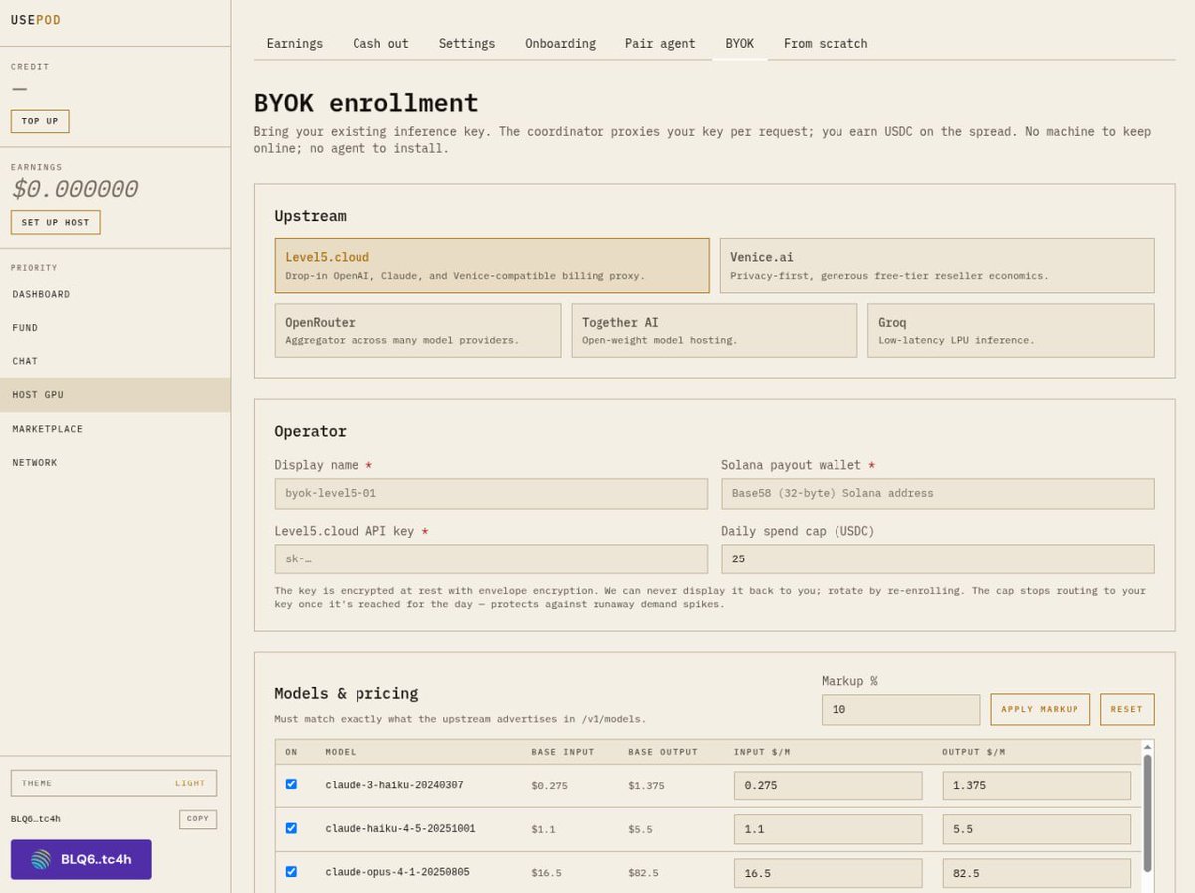Choose OpenRouter upstream card

417,331
